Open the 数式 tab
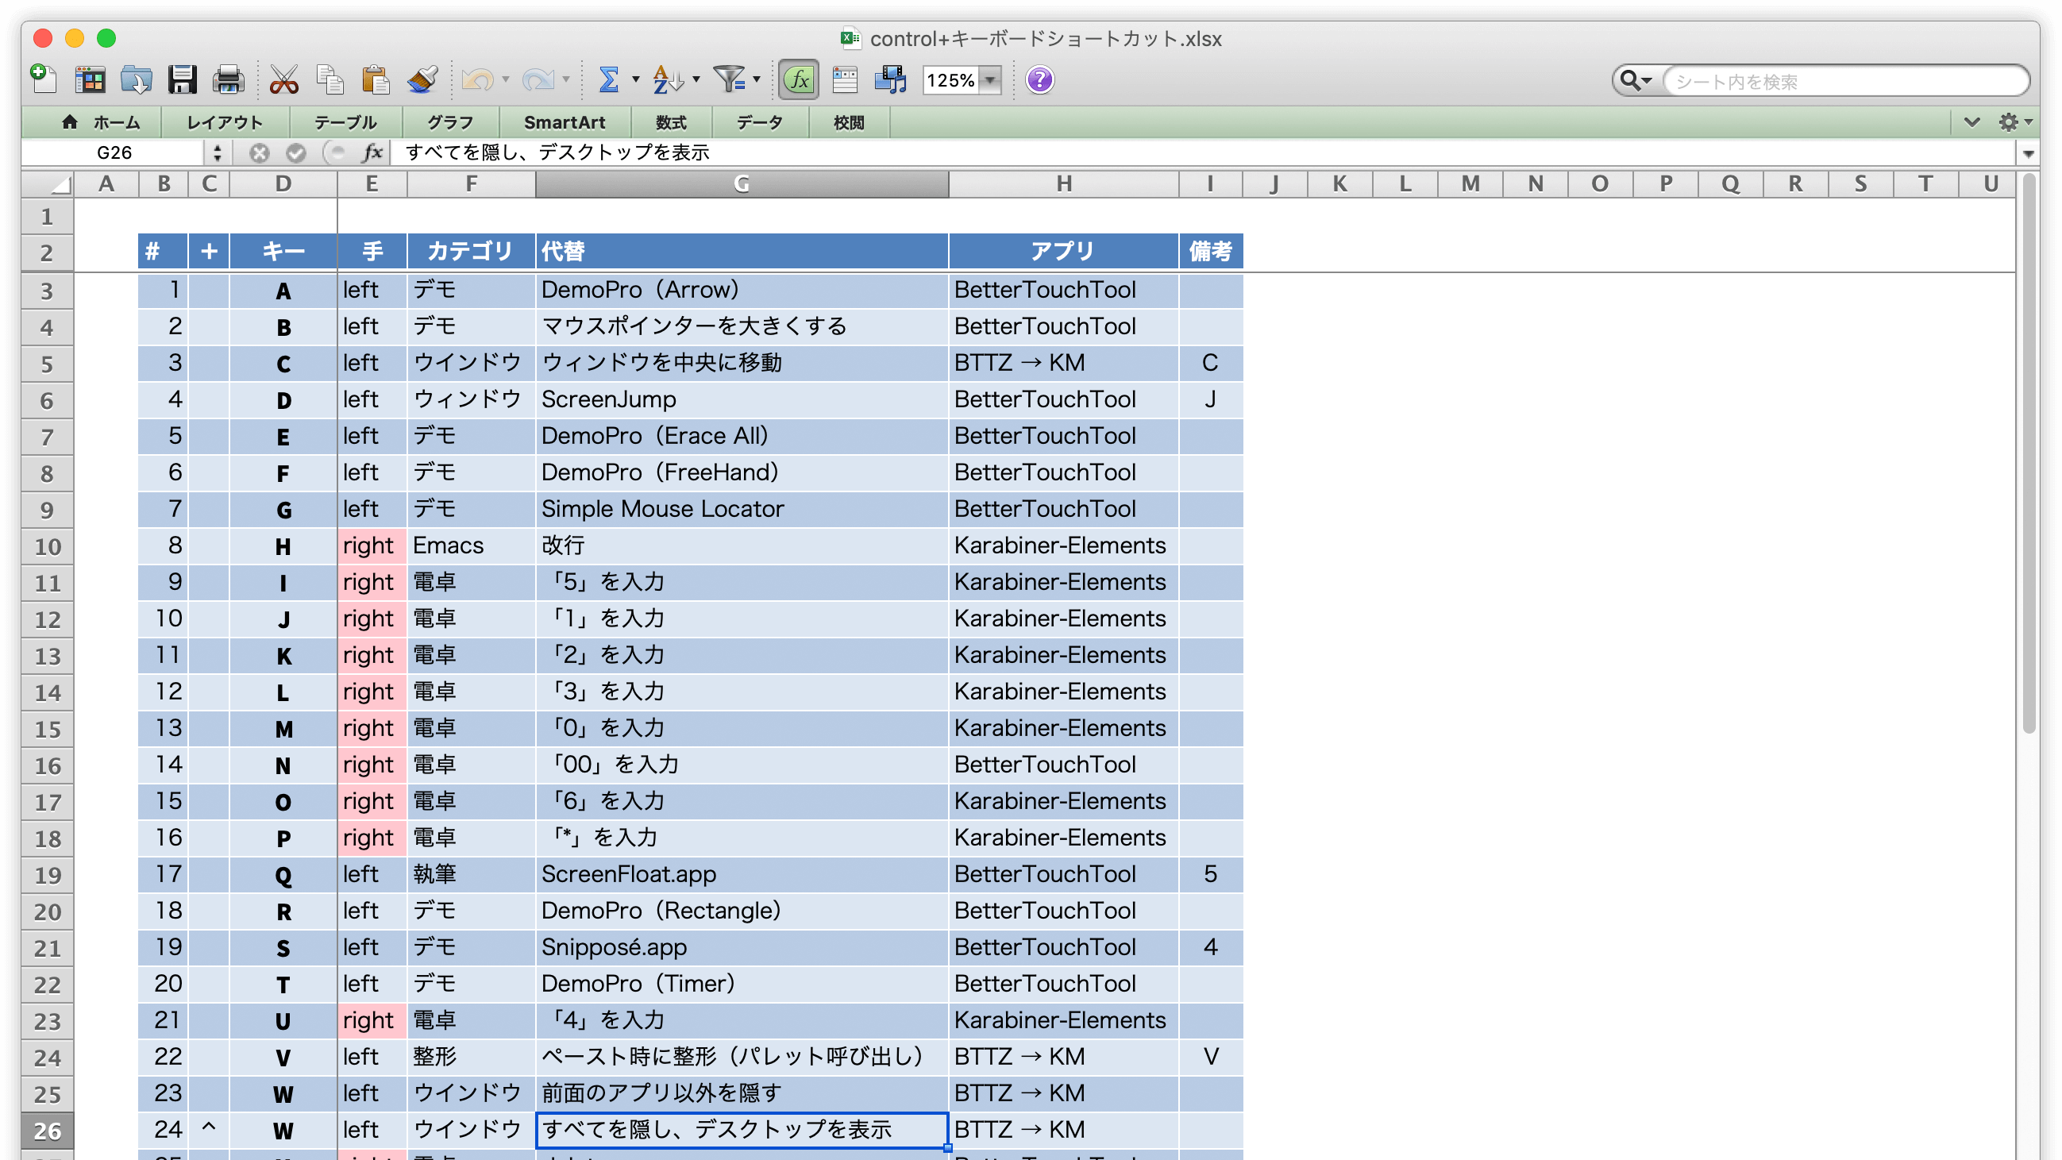 pos(671,122)
